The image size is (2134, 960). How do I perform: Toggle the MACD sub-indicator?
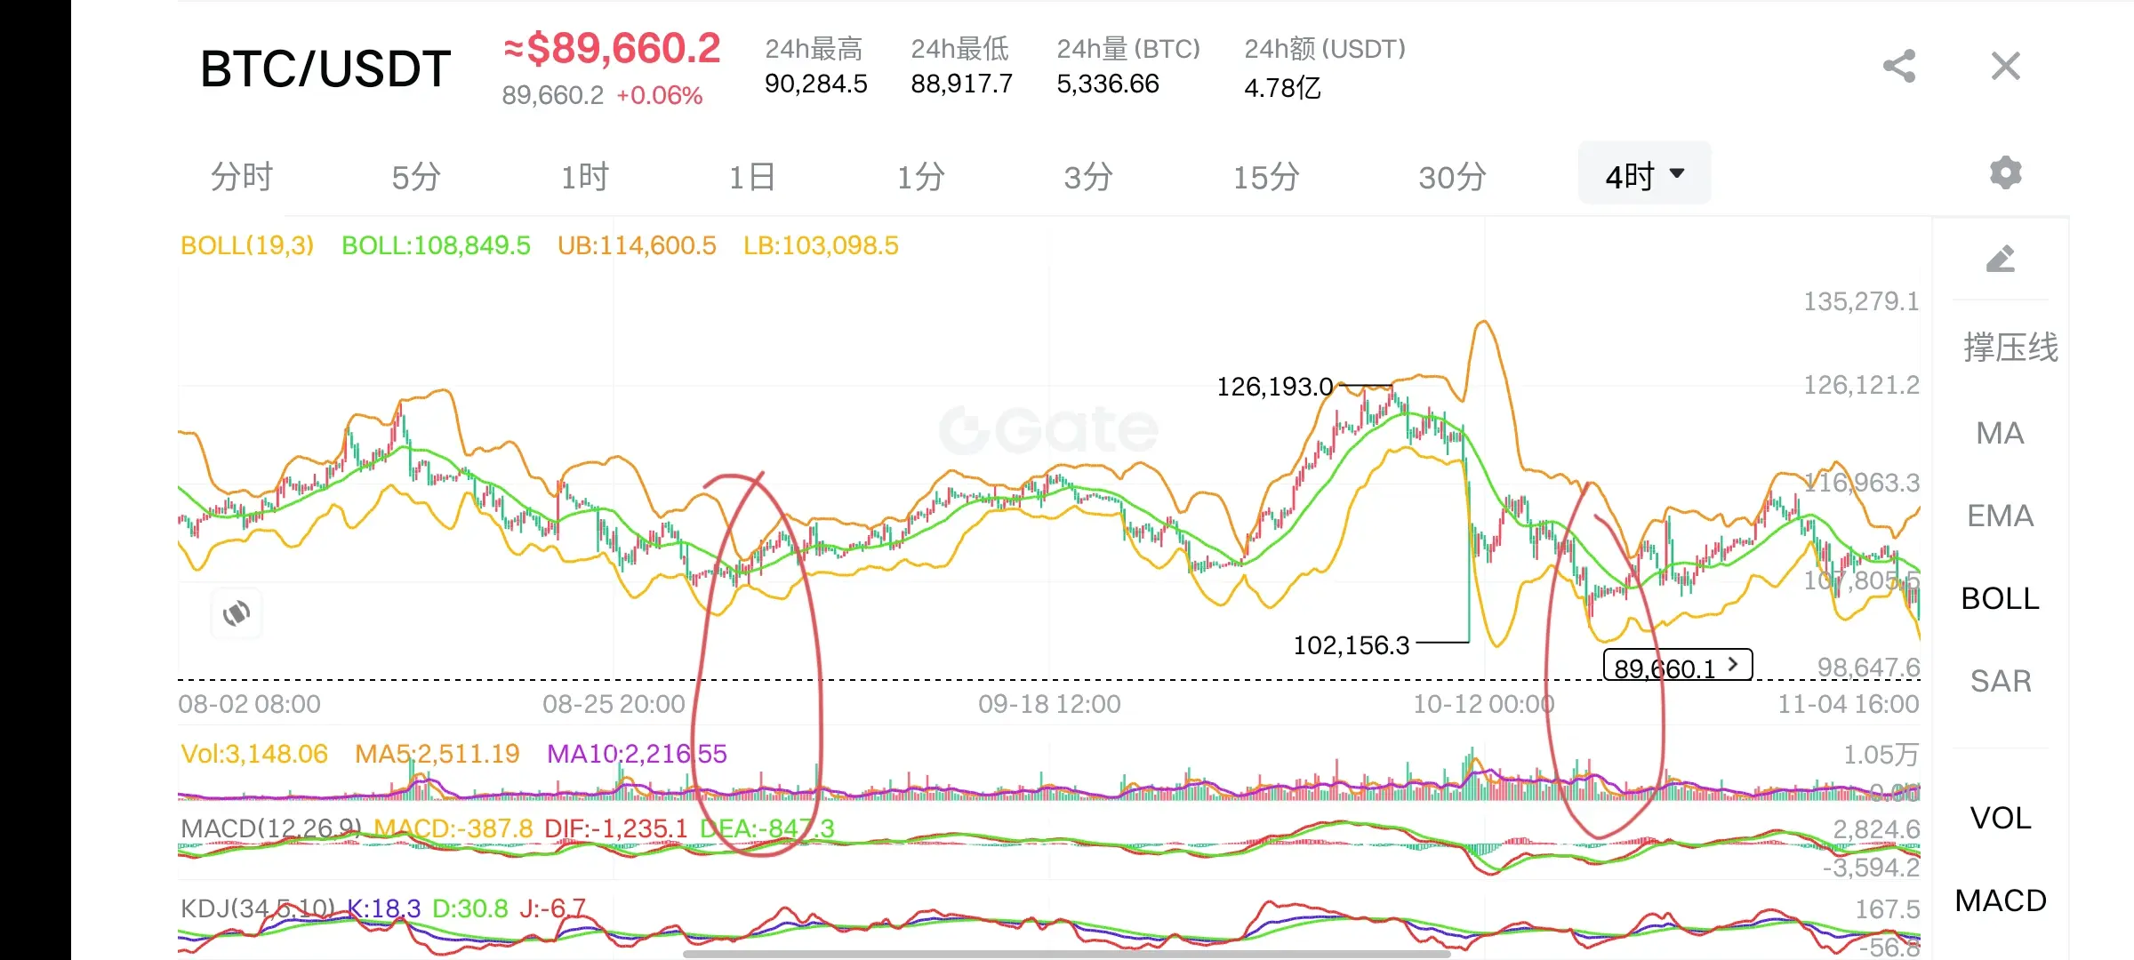[x=2000, y=900]
